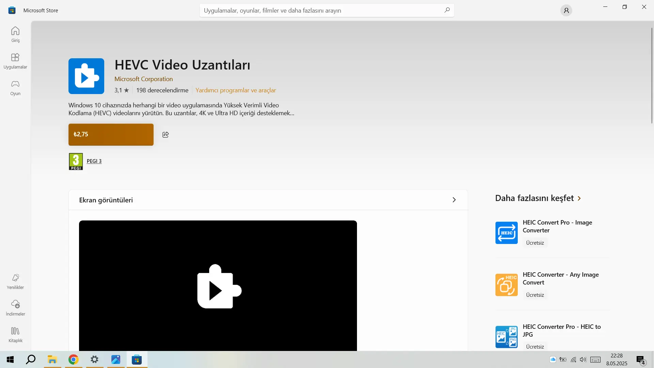The image size is (654, 368).
Task: Share the HEVC Video Uzantıları app
Action: point(166,135)
